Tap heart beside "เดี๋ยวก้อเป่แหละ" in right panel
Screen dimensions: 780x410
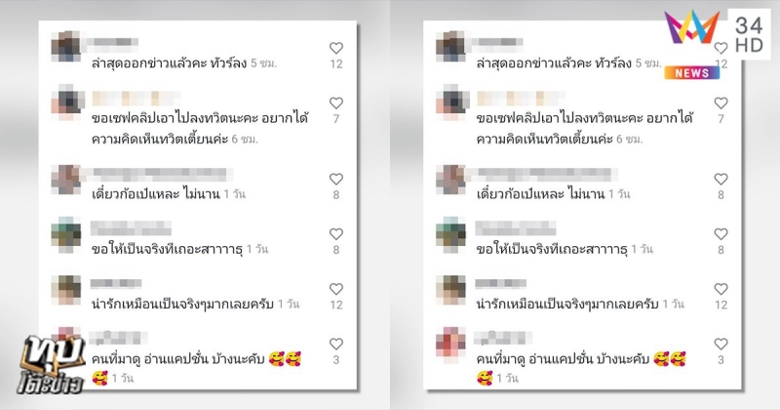721,179
